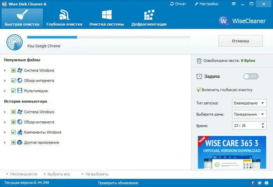The width and height of the screenshot is (273, 187).
Task: Open Настройки settings
Action: (206, 4)
